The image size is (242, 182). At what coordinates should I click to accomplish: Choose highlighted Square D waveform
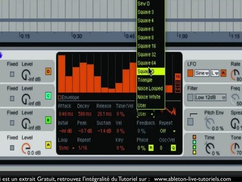pos(150,71)
